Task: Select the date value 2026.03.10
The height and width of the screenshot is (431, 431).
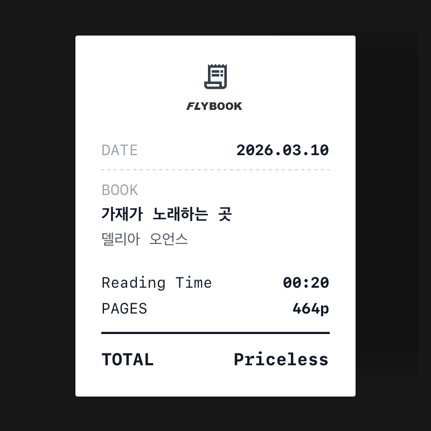Action: (x=282, y=150)
